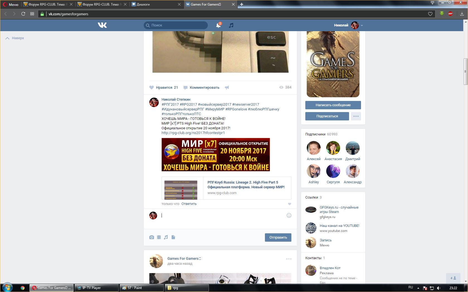The height and width of the screenshot is (292, 468).
Task: Launch Chrome from the taskbar
Action: click(23, 288)
